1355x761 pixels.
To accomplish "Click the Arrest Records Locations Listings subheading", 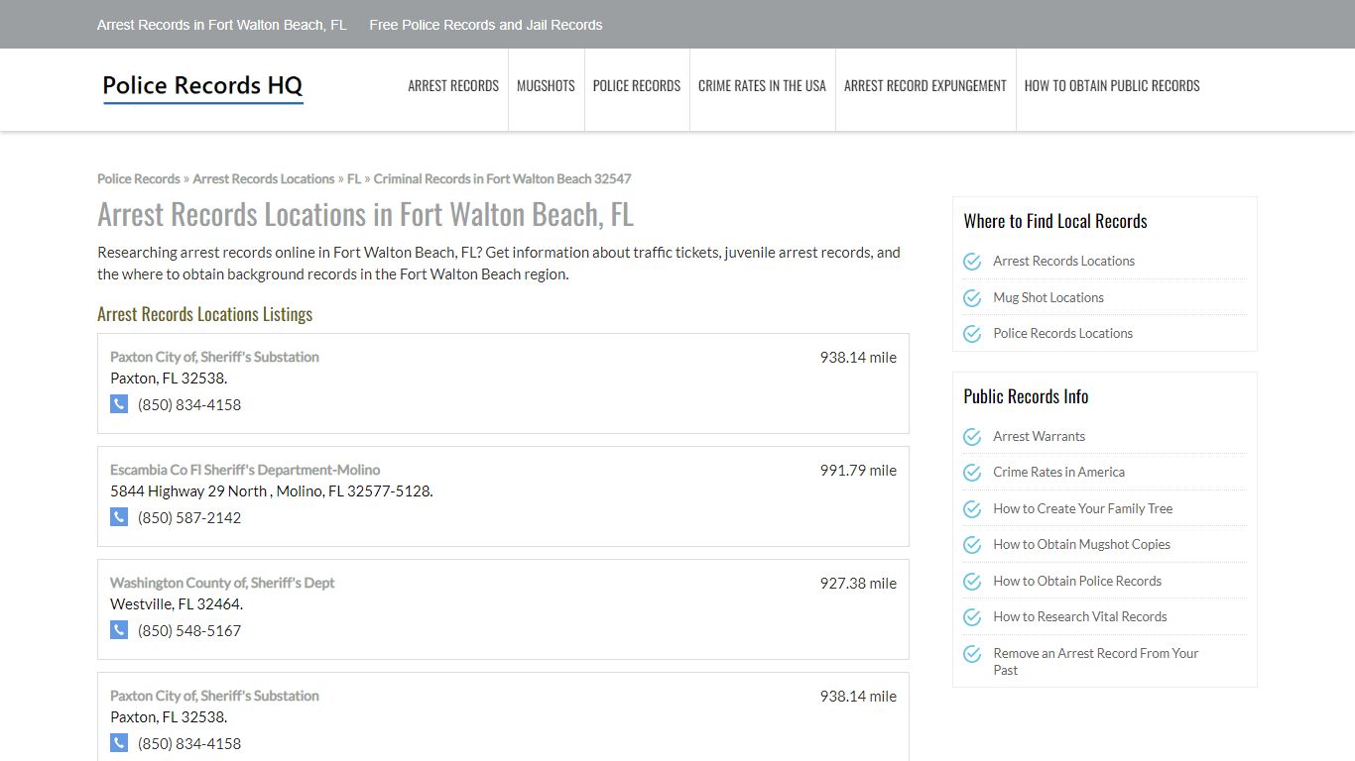I will tap(204, 314).
